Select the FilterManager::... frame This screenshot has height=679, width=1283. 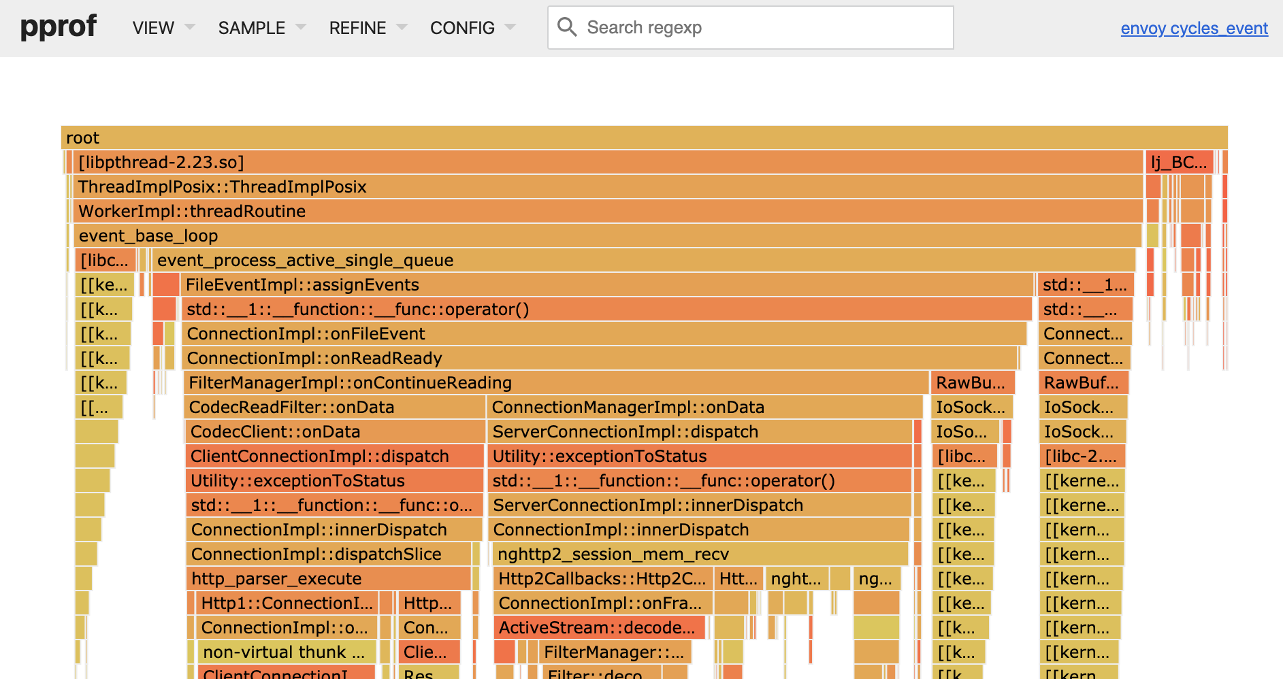pyautogui.click(x=615, y=652)
